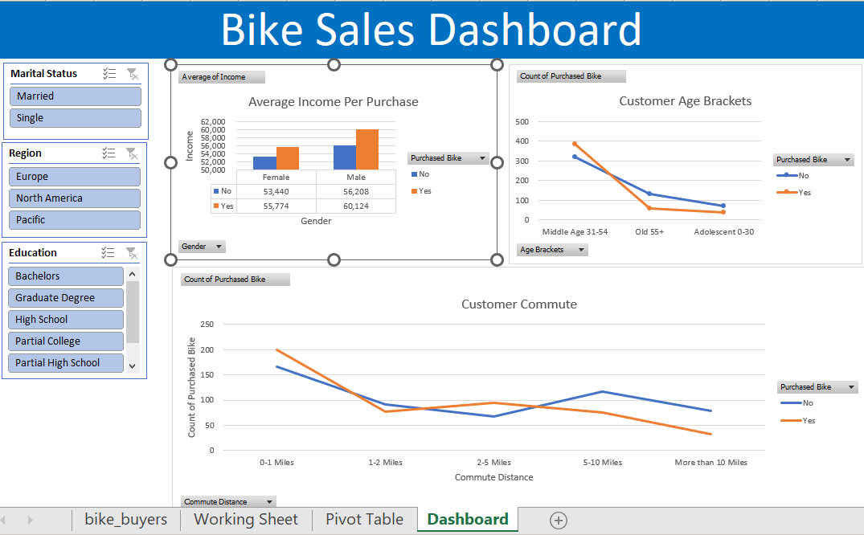Add a new sheet with plus icon
The height and width of the screenshot is (535, 864).
coord(559,521)
